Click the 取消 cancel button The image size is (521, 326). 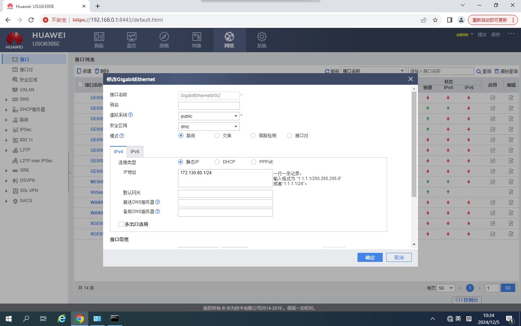[399, 258]
